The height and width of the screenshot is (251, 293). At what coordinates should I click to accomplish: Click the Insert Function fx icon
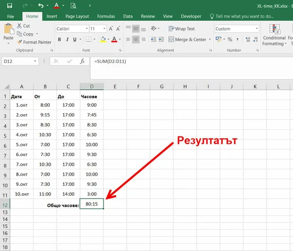82,61
